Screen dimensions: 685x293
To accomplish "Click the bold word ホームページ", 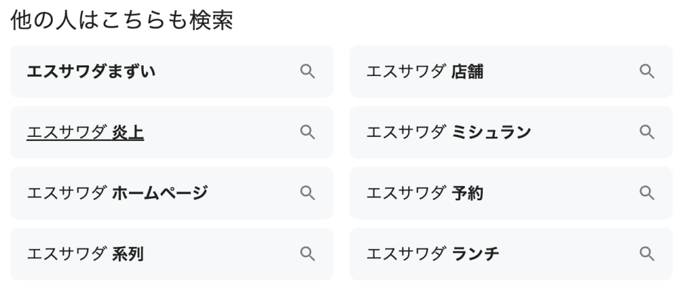I will [160, 194].
